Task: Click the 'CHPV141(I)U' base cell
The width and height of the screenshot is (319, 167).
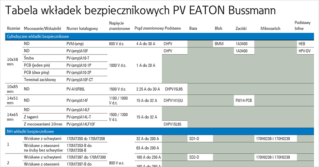Action: pos(173,100)
